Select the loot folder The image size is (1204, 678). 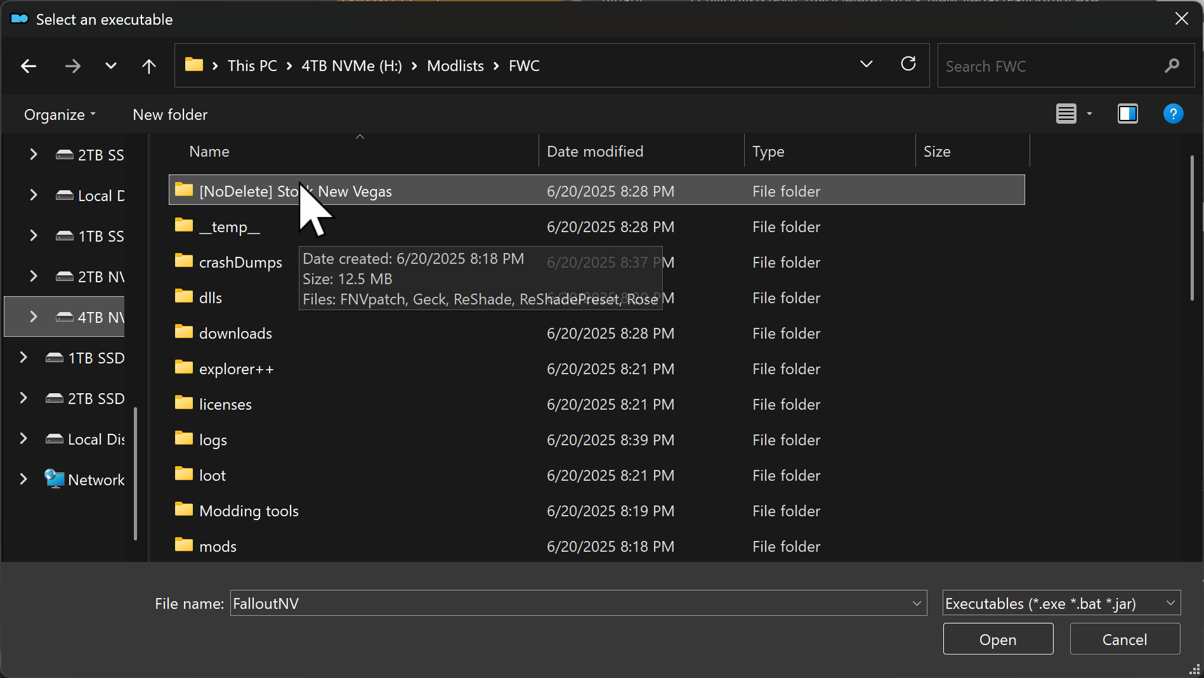pyautogui.click(x=596, y=475)
